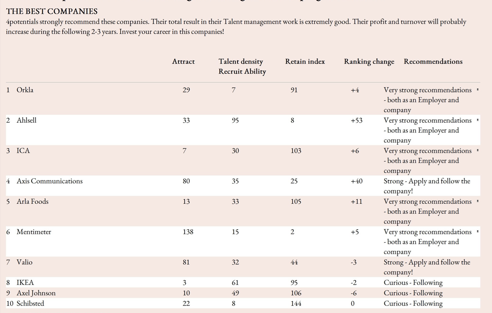Click Ahlsell's +53 ranking change value
This screenshot has height=313, width=492.
pyautogui.click(x=356, y=120)
